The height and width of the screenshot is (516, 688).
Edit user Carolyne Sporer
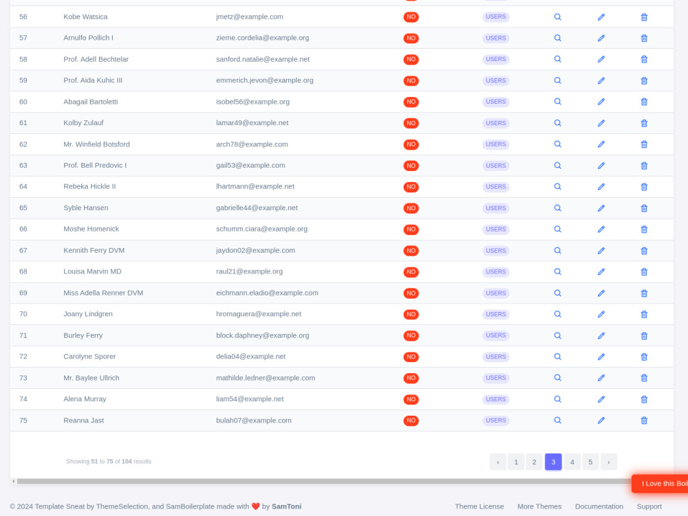click(601, 357)
